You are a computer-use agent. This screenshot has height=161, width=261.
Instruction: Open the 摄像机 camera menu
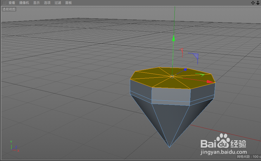tap(24, 3)
